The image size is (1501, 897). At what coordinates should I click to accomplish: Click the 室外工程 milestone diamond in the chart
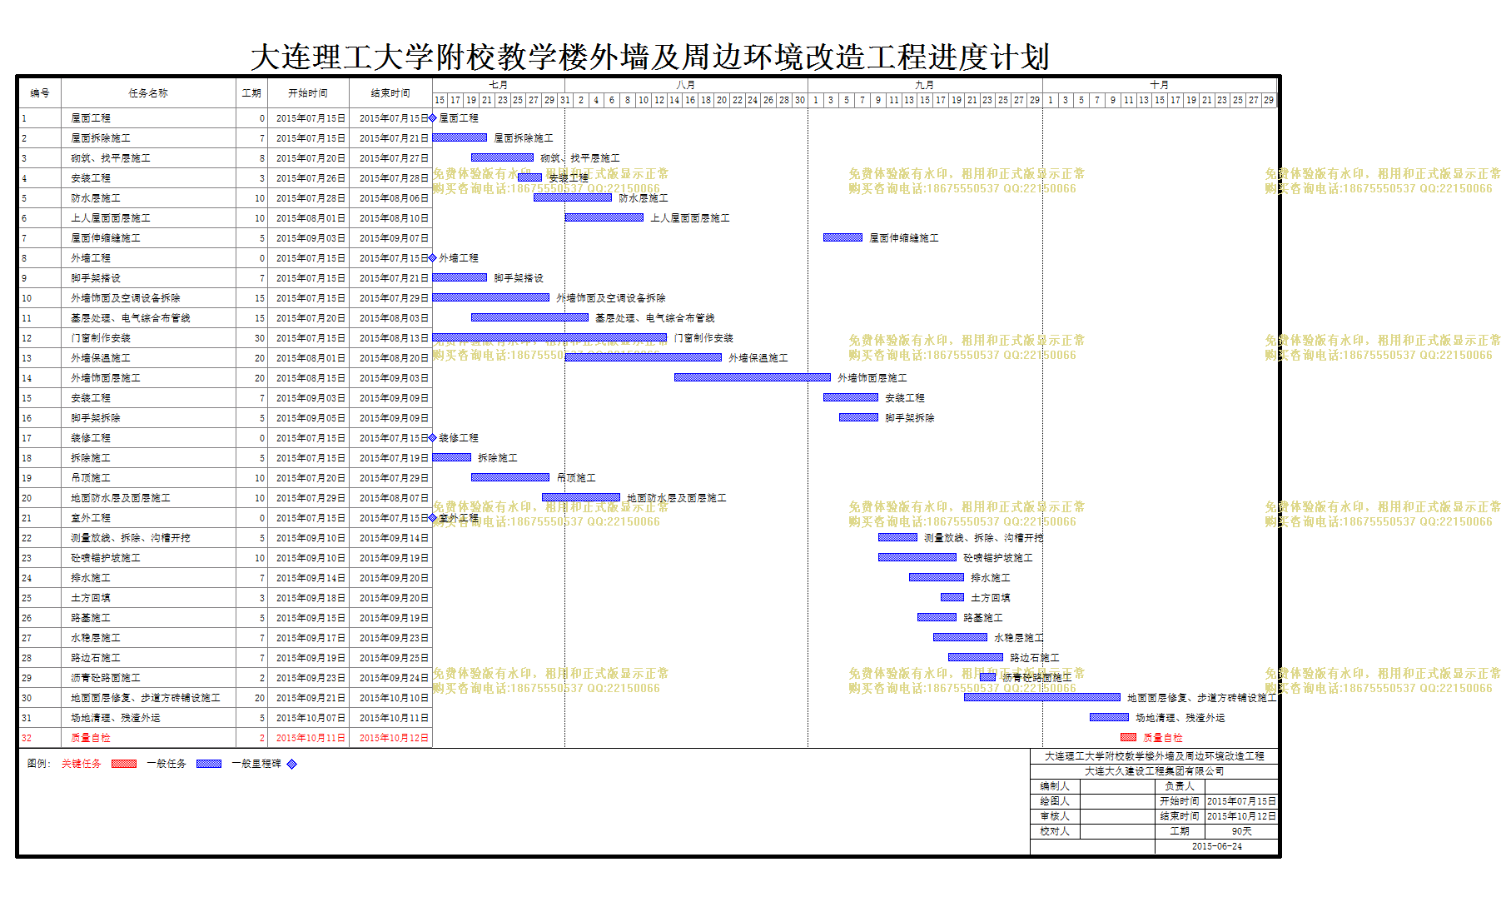[433, 518]
